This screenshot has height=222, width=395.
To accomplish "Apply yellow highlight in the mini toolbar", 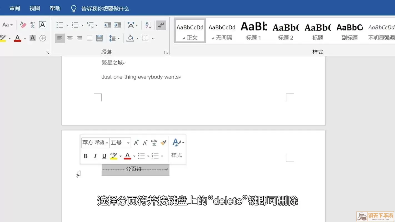I will pos(114,156).
